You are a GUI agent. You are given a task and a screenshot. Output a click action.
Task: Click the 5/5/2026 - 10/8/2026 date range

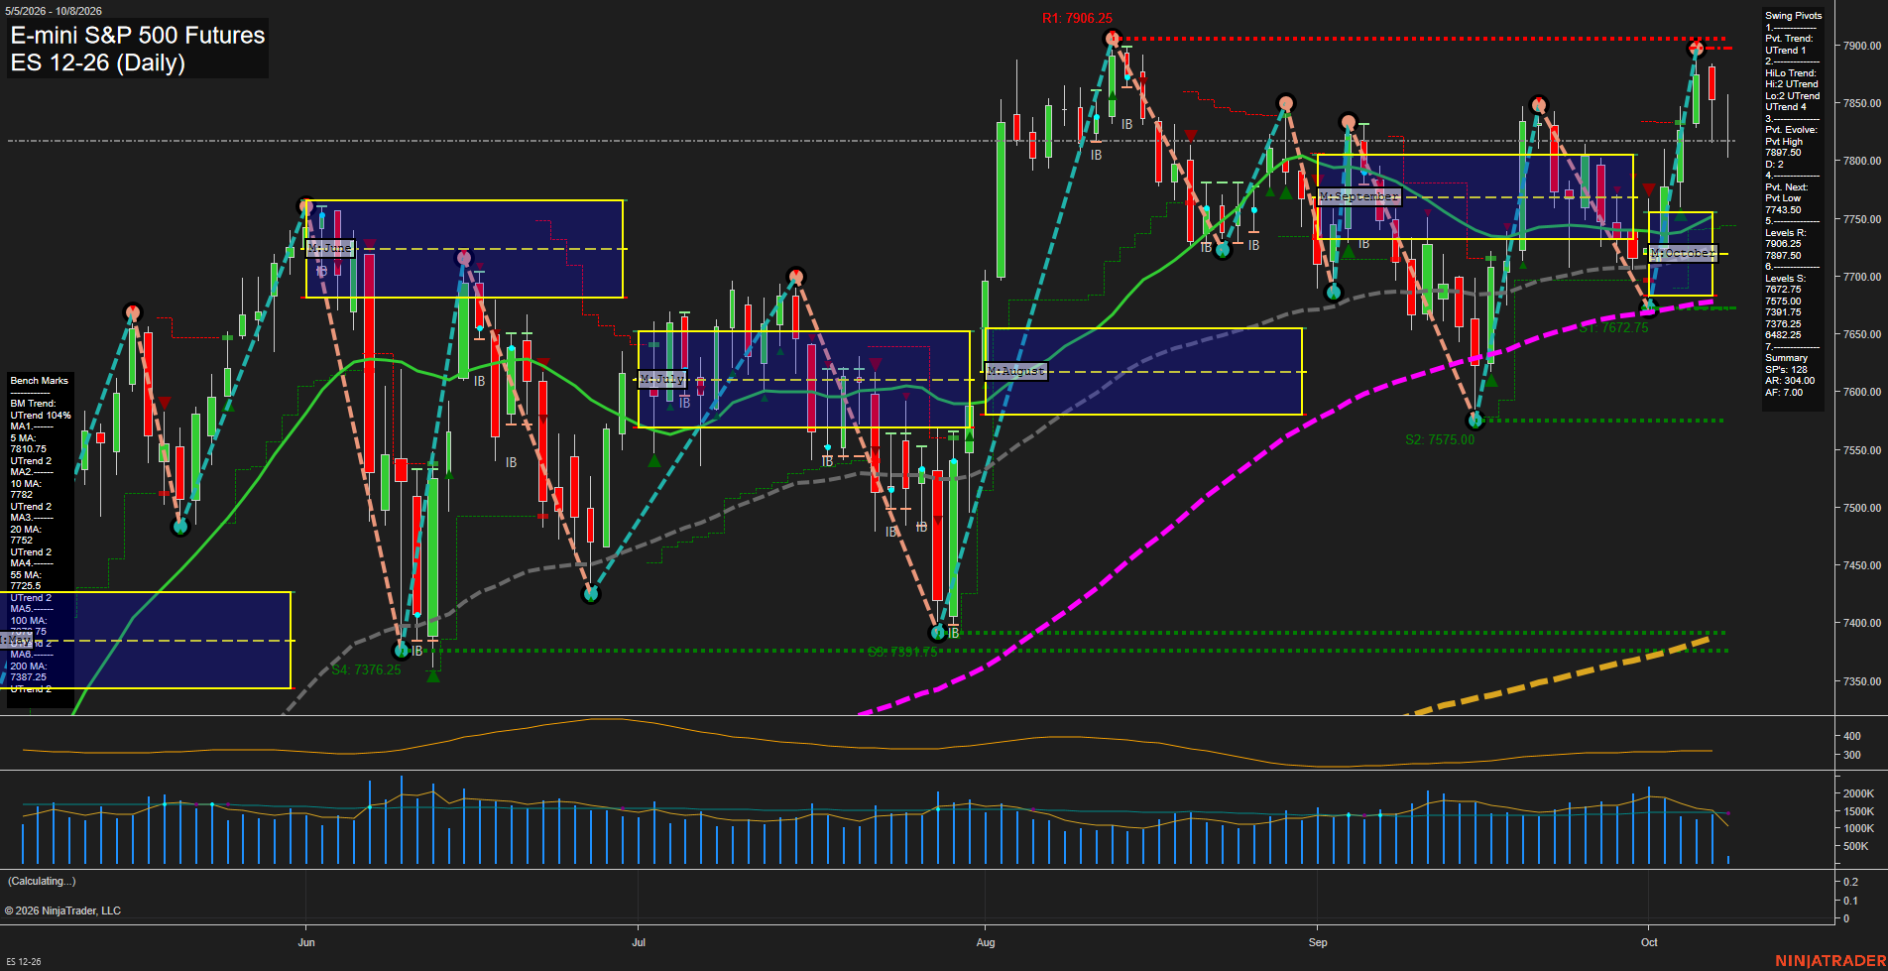tap(54, 11)
